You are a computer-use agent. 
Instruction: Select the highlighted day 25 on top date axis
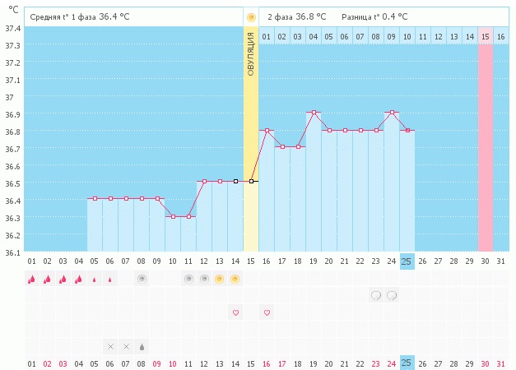point(407,261)
